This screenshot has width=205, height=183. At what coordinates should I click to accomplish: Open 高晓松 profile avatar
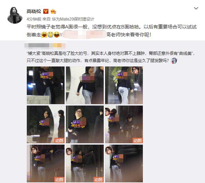15,15
